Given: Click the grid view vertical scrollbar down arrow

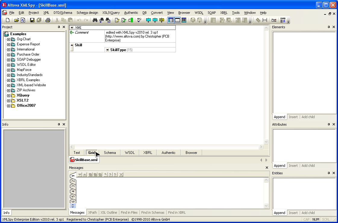Looking at the screenshot, I should (x=266, y=142).
